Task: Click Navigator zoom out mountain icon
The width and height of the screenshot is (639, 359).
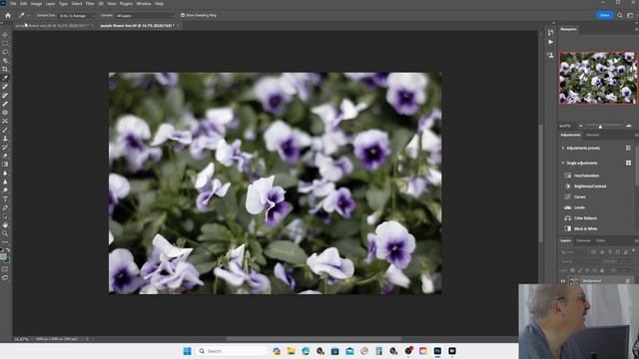Action: tap(581, 126)
